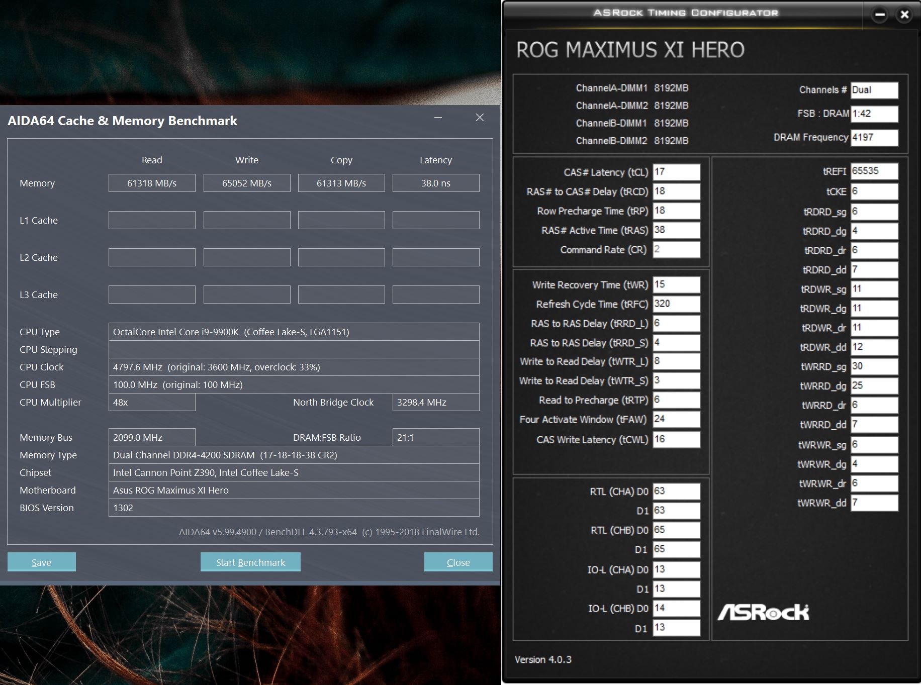Click Start Benchmark button
The image size is (921, 685).
click(x=250, y=562)
